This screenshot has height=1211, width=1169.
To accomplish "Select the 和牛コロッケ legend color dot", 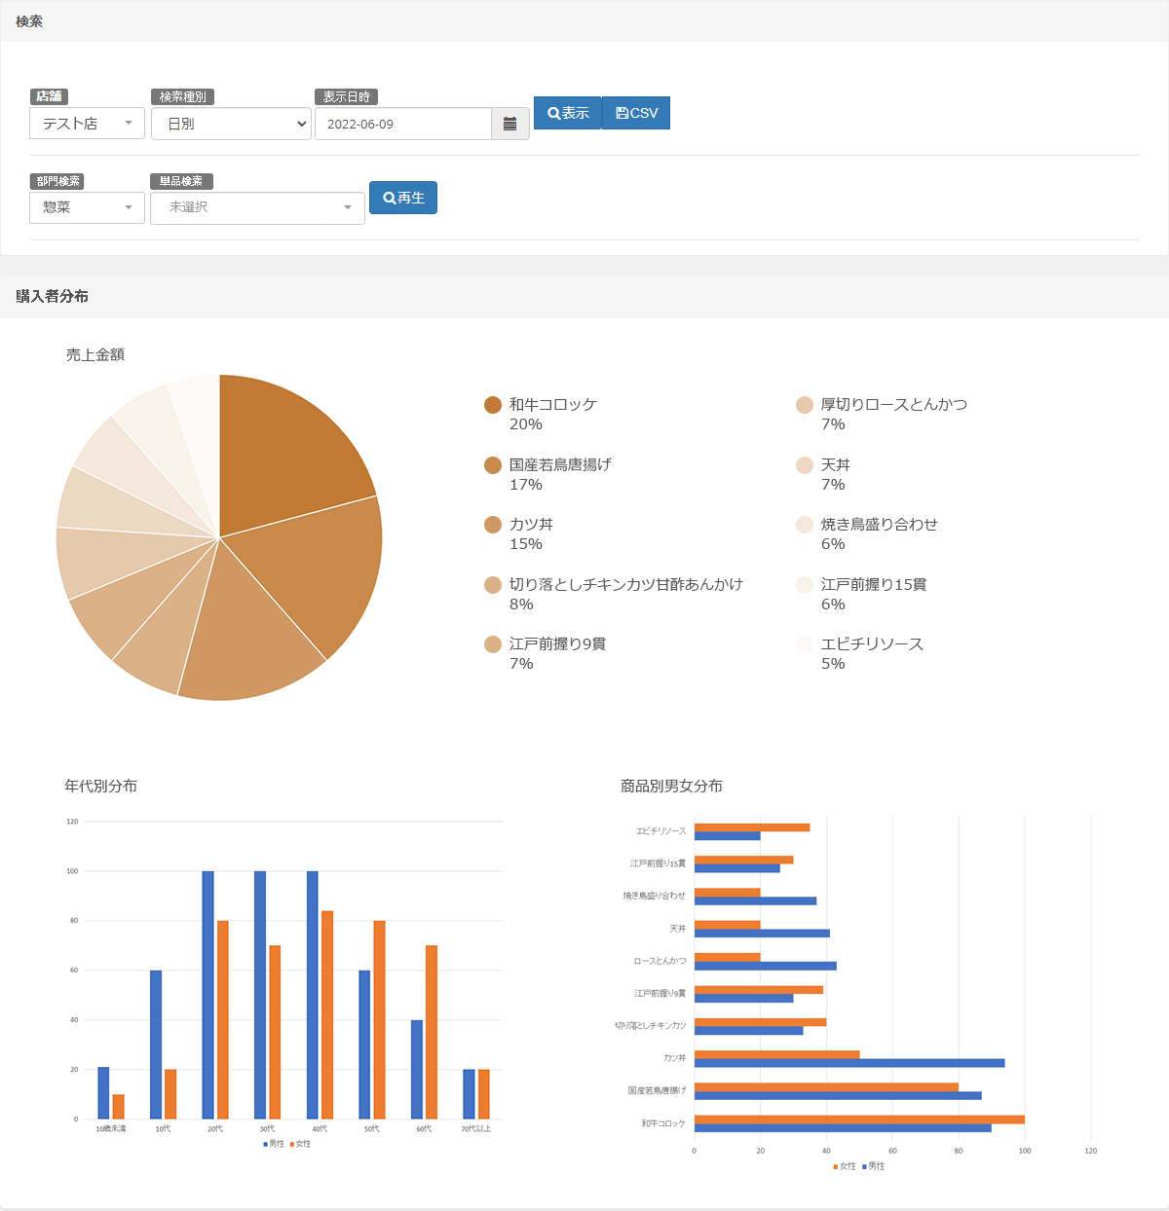I will point(493,405).
